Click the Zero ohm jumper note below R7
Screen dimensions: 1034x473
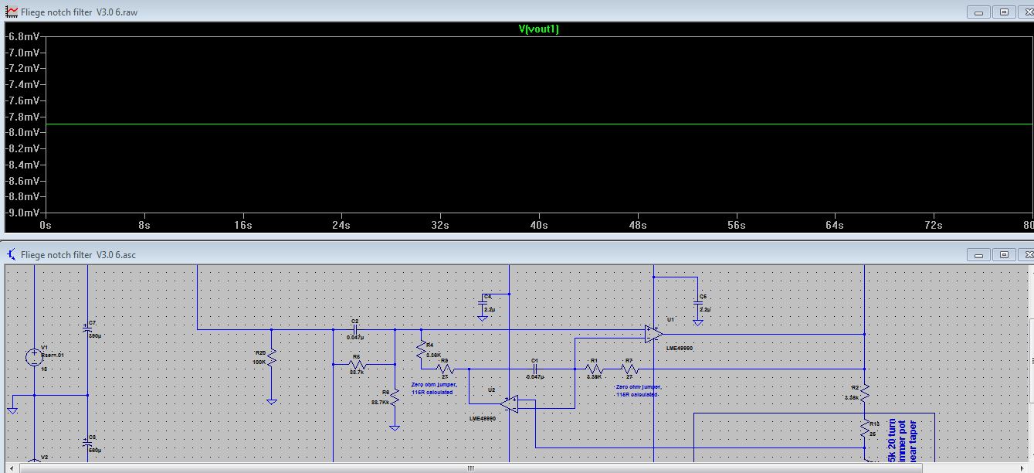pyautogui.click(x=639, y=390)
